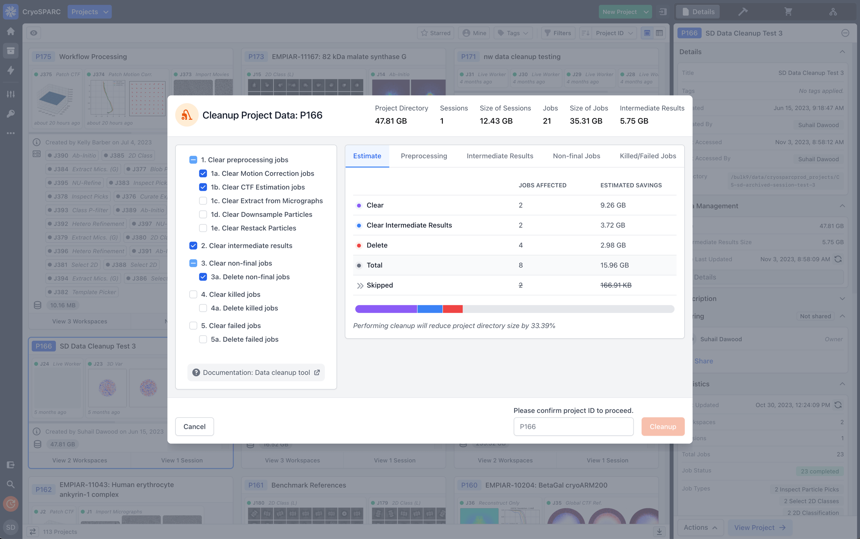Click the purple Clear segment of savings bar
860x539 pixels.
(x=386, y=309)
